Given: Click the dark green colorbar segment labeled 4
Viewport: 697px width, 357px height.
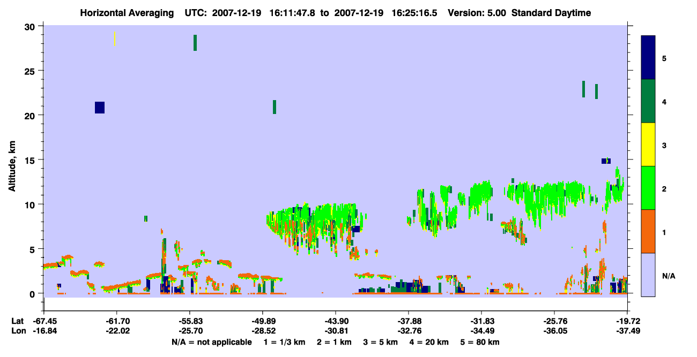Looking at the screenshot, I should coord(648,101).
